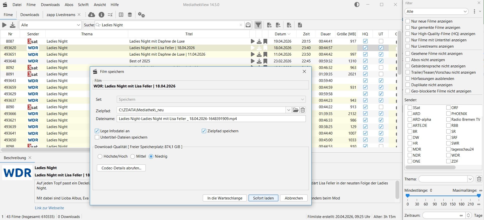Open the Alle dropdown left of Suche
Screen dimensions: 484x220
(51, 25)
